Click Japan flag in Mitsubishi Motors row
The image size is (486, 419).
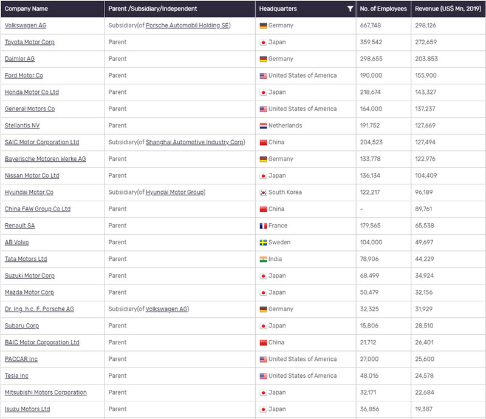click(263, 394)
